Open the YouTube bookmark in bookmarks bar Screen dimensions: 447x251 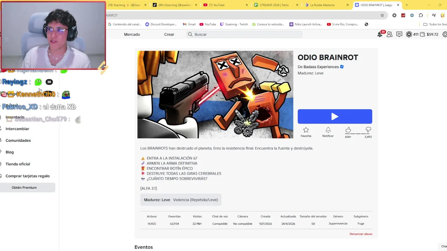click(x=208, y=24)
